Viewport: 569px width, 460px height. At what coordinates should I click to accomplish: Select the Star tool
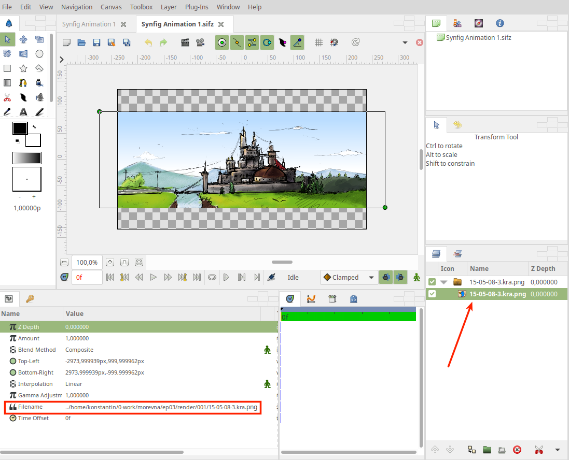point(23,68)
